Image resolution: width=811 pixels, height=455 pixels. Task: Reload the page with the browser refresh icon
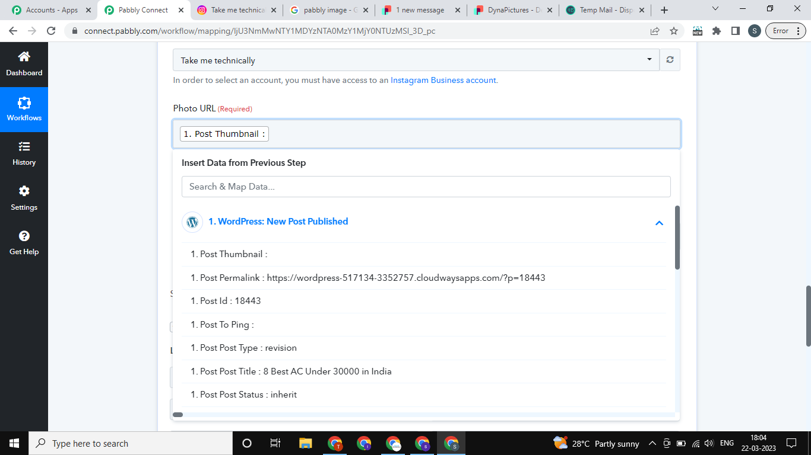51,31
